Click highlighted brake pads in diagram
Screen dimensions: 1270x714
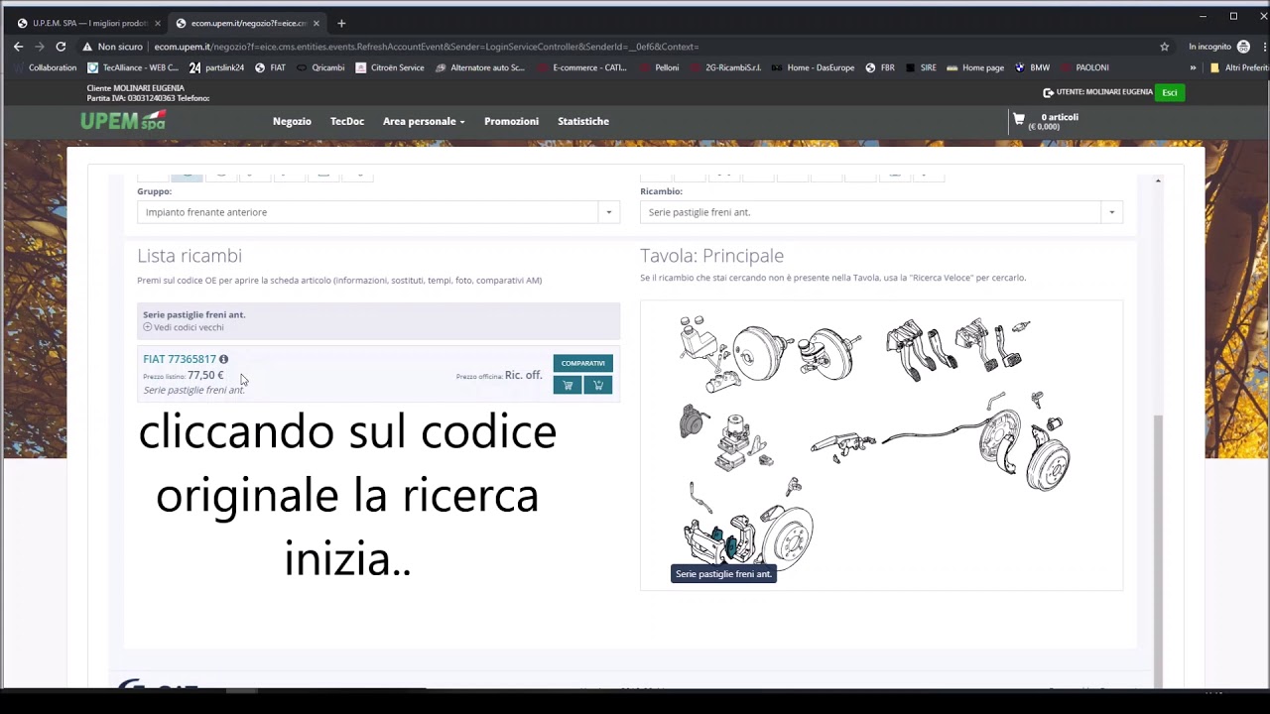click(731, 544)
